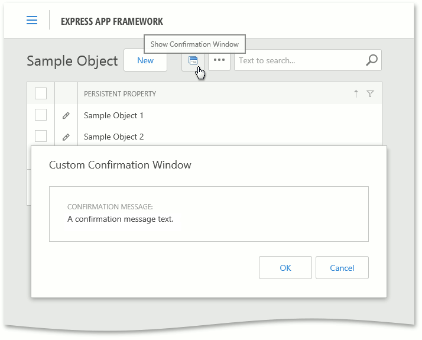Open the three-dots overflow menu

click(x=219, y=60)
